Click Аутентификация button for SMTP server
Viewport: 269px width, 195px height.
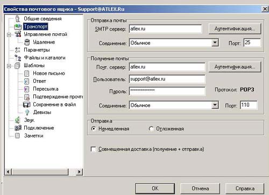point(235,28)
